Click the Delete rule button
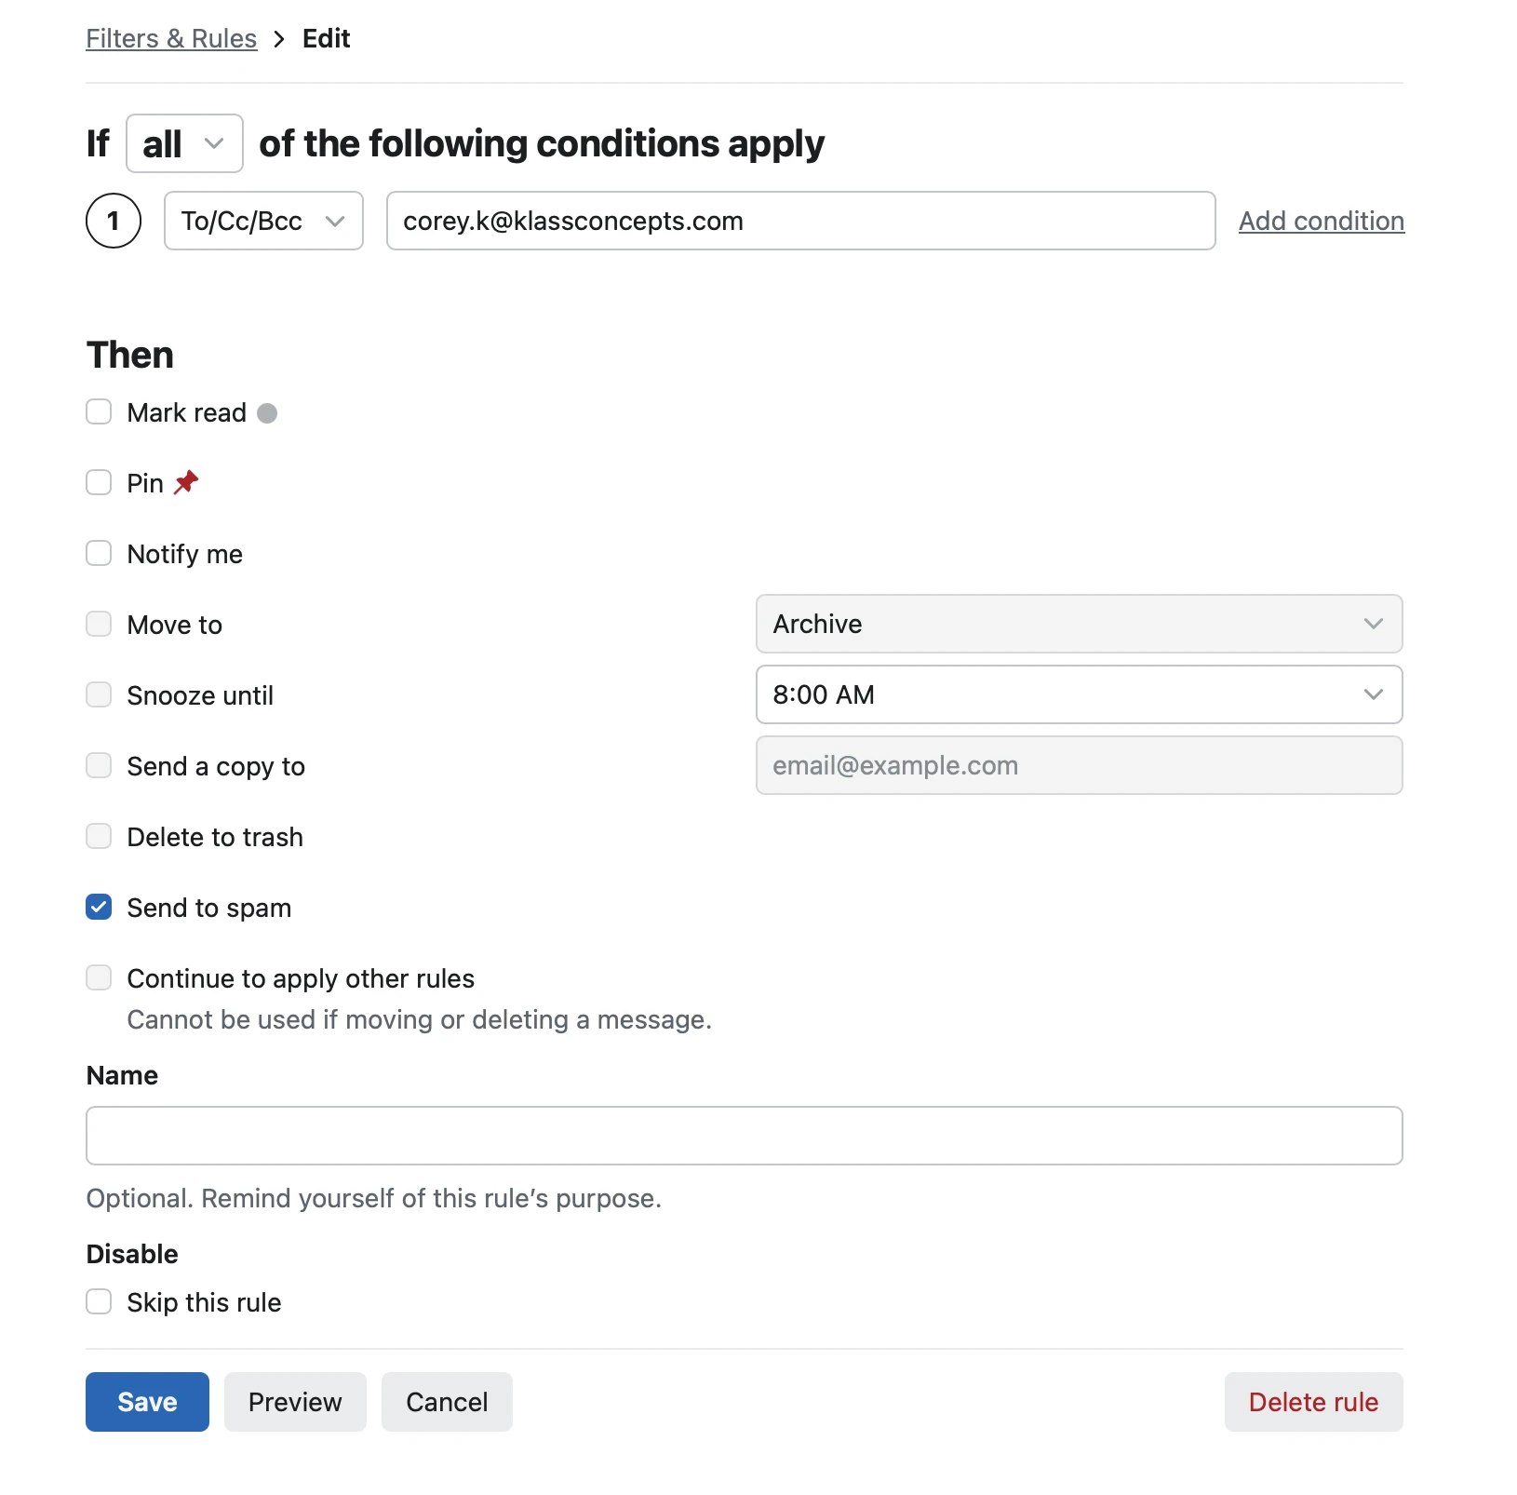The image size is (1517, 1495). pyautogui.click(x=1313, y=1402)
